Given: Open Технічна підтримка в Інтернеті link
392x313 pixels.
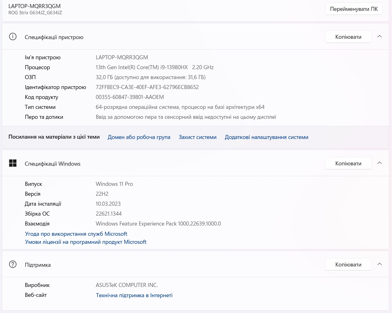Looking at the screenshot, I should pos(134,295).
